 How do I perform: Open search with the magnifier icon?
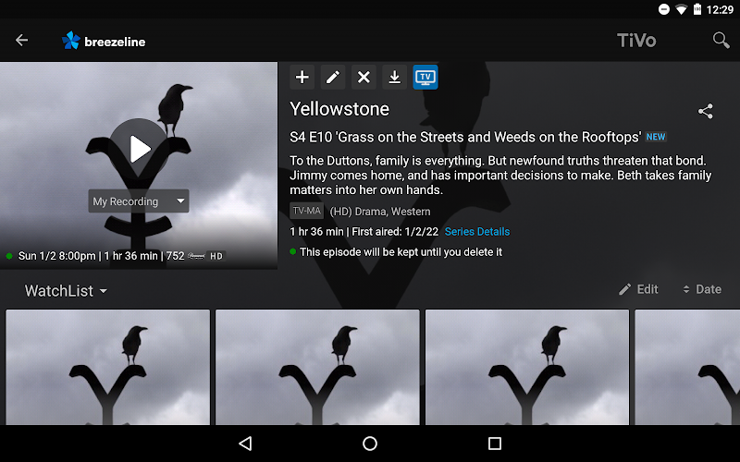721,41
